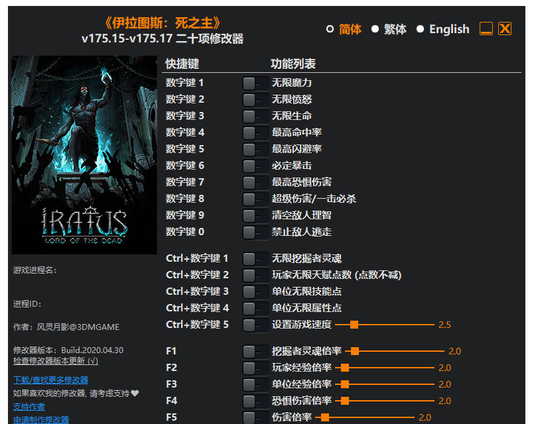Viewport: 534px width, 424px height.
Task: Open 下载/查找更多修改器 link
Action: point(50,380)
